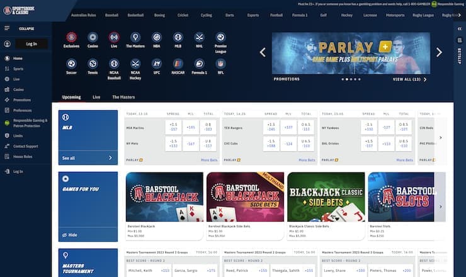Open the Casino category icon
This screenshot has height=277, width=466.
tap(93, 37)
